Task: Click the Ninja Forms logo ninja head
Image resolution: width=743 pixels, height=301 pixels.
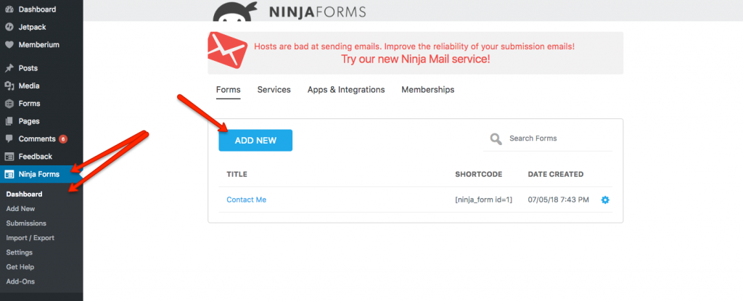Action: [x=236, y=12]
